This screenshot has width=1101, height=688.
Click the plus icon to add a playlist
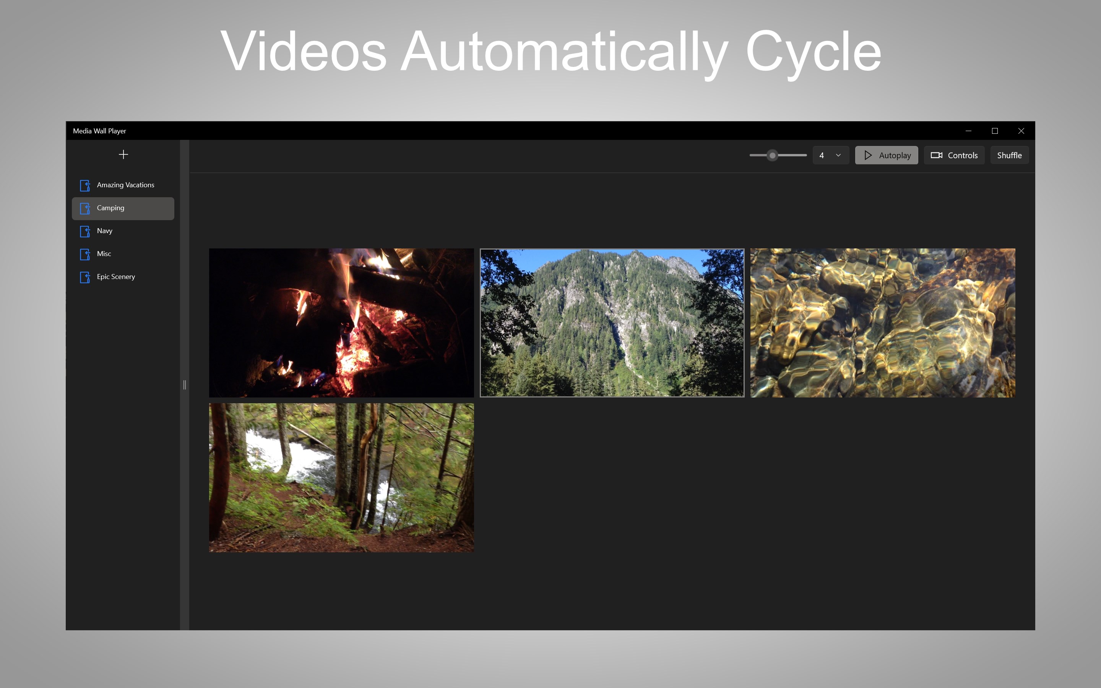click(123, 155)
